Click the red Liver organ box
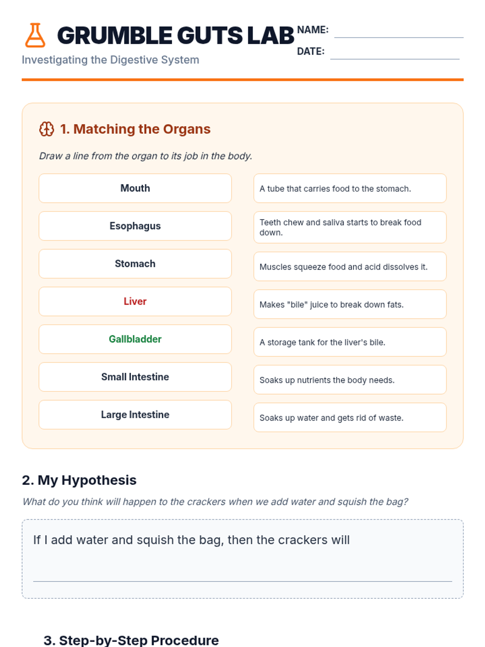 tap(135, 302)
